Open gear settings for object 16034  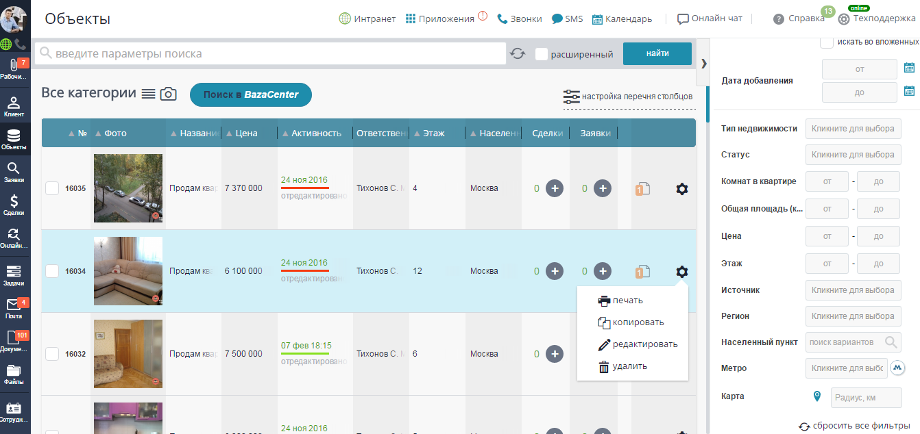point(681,271)
